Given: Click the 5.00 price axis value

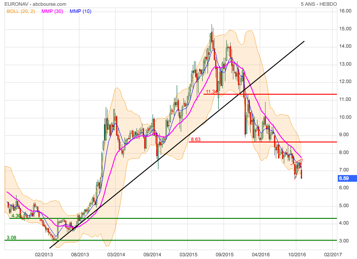Looking at the screenshot, I should 344,205.
